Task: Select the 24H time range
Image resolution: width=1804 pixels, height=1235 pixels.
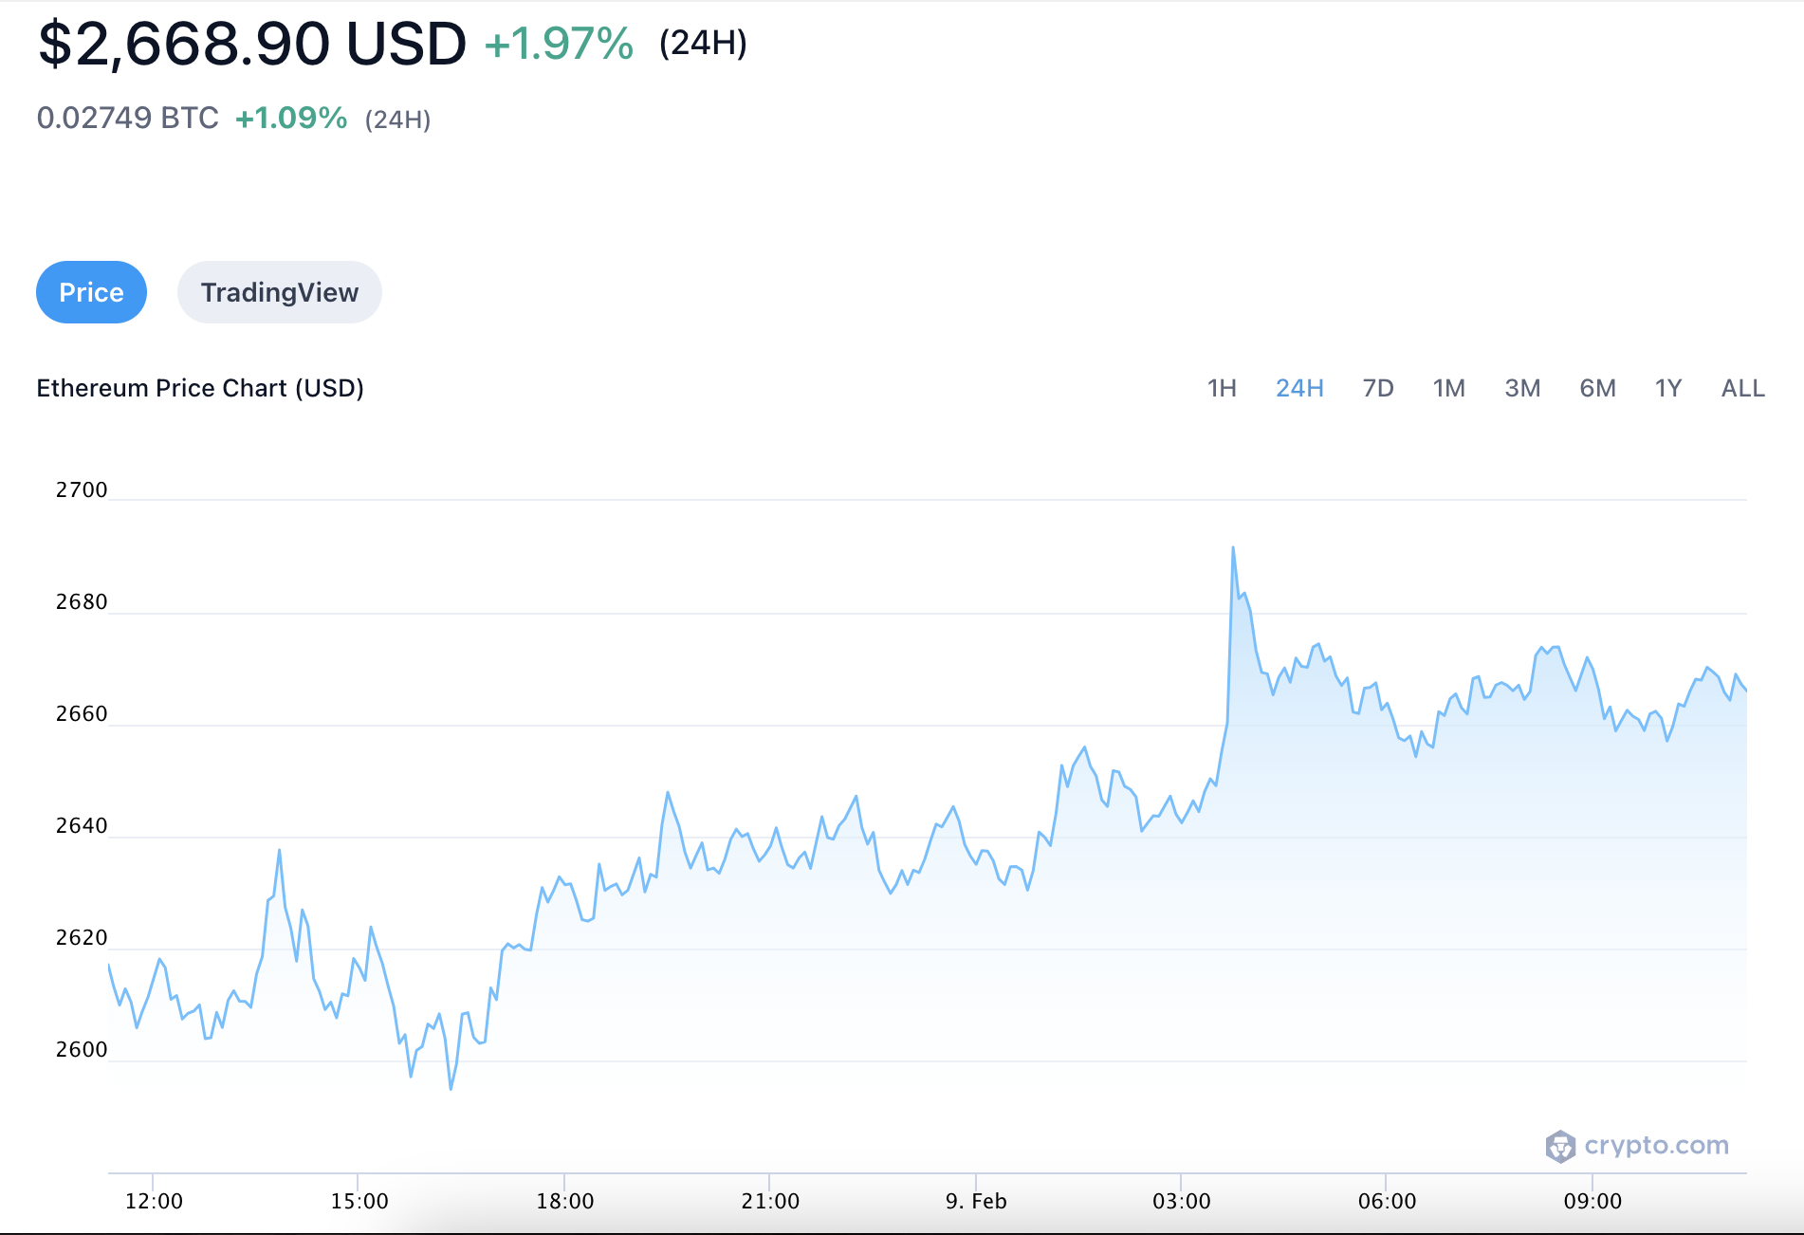Action: point(1299,388)
